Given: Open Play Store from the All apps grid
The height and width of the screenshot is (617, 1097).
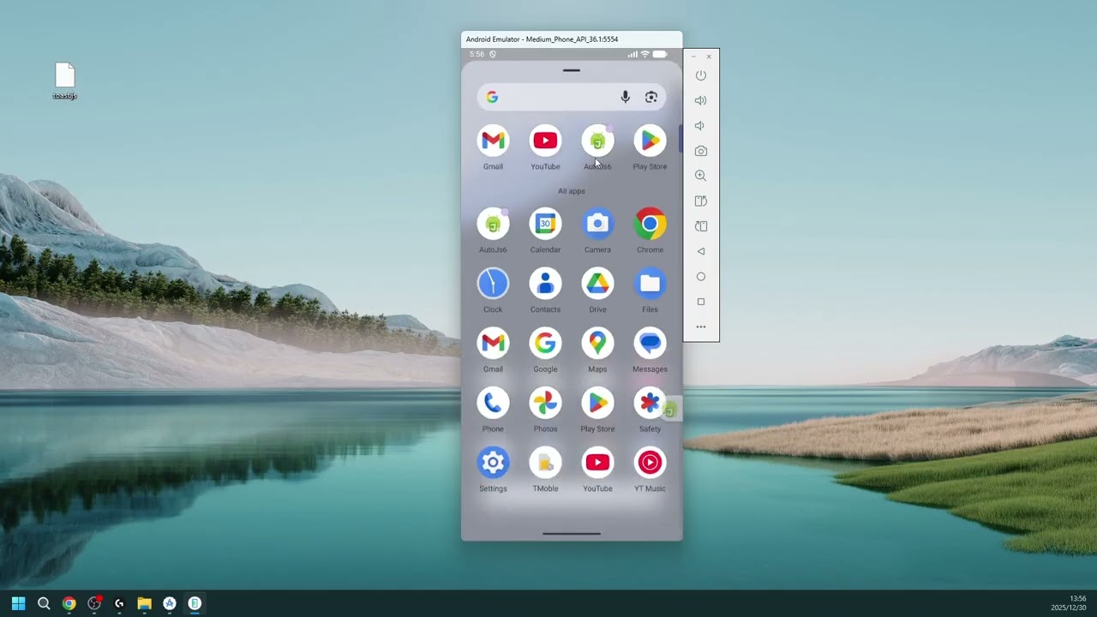Looking at the screenshot, I should tap(597, 403).
